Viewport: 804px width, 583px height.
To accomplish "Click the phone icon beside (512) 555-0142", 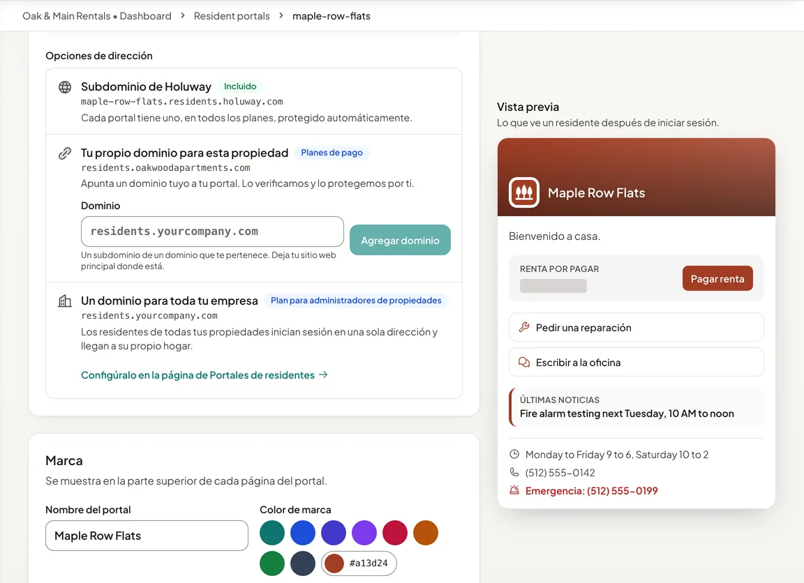I will 514,472.
